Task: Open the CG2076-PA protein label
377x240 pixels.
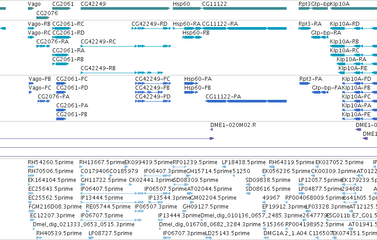Action: (54, 97)
